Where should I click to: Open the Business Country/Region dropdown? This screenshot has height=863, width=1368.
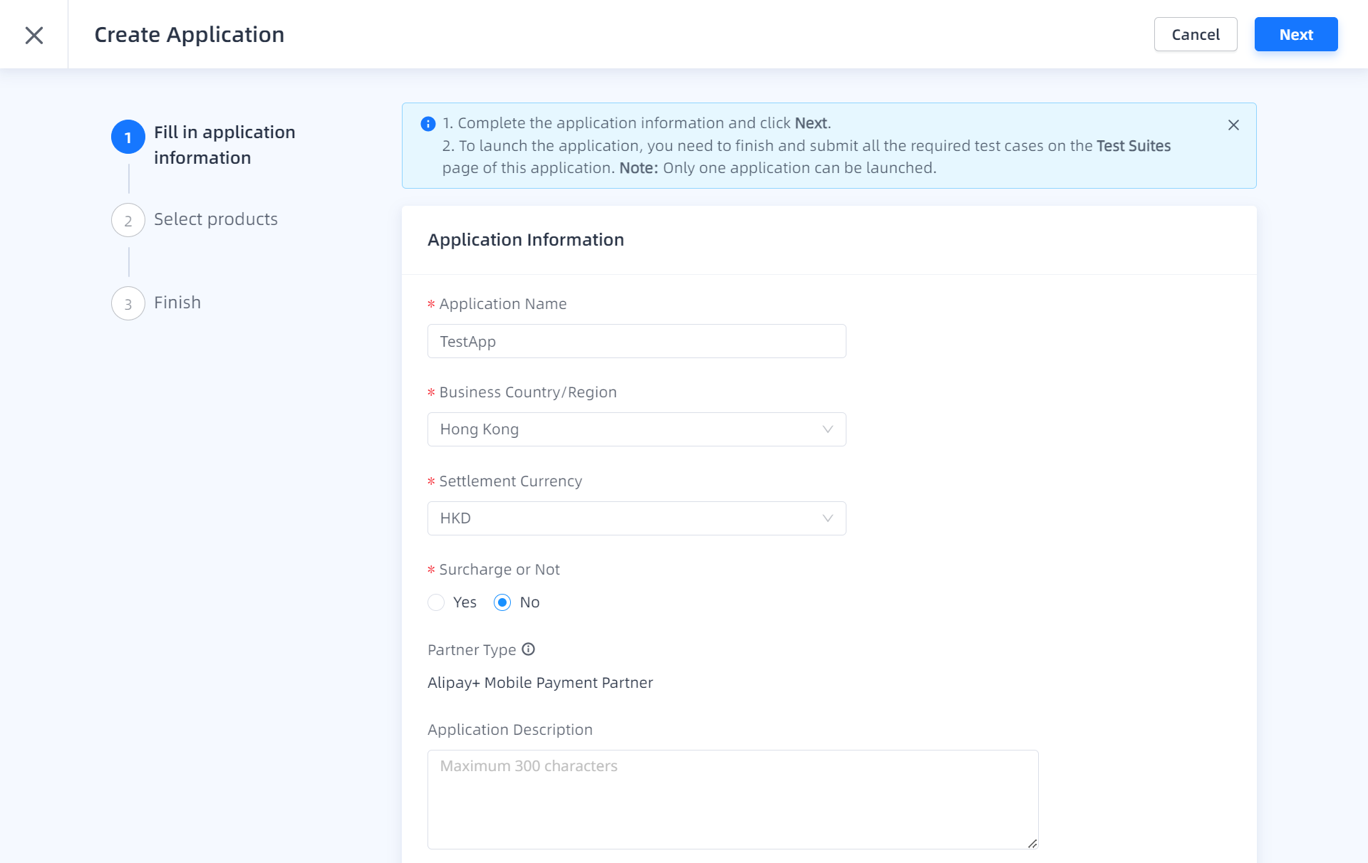636,429
